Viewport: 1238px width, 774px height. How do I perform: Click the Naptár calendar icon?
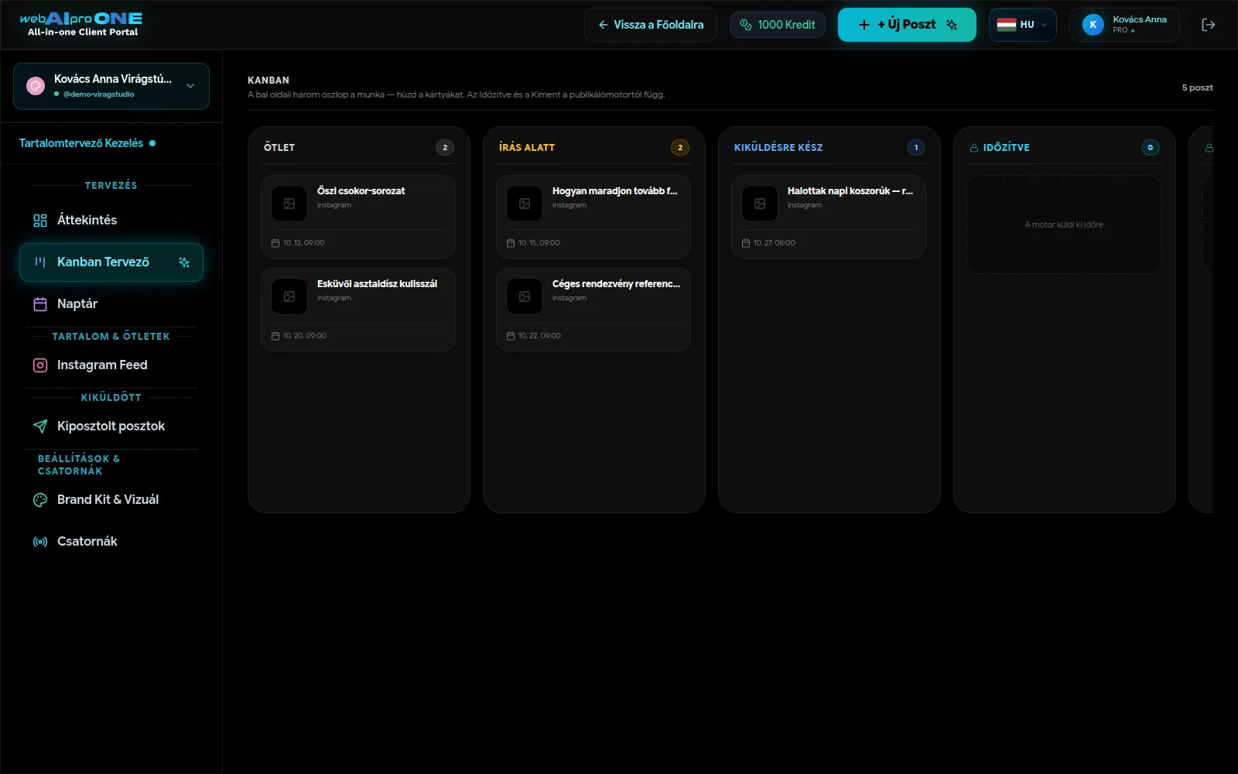pos(40,304)
